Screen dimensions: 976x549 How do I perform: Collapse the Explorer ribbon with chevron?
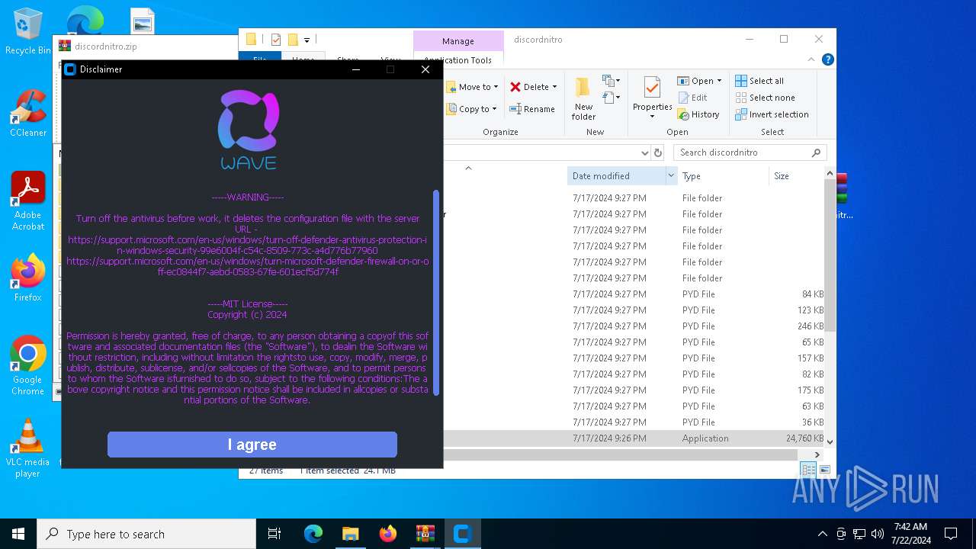click(x=811, y=59)
